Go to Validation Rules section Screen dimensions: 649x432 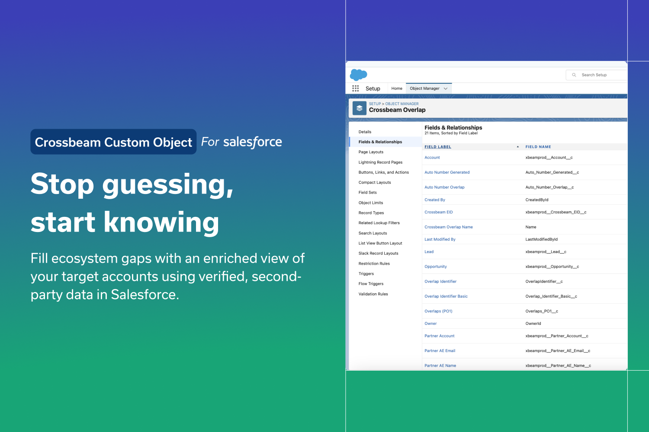click(x=373, y=294)
